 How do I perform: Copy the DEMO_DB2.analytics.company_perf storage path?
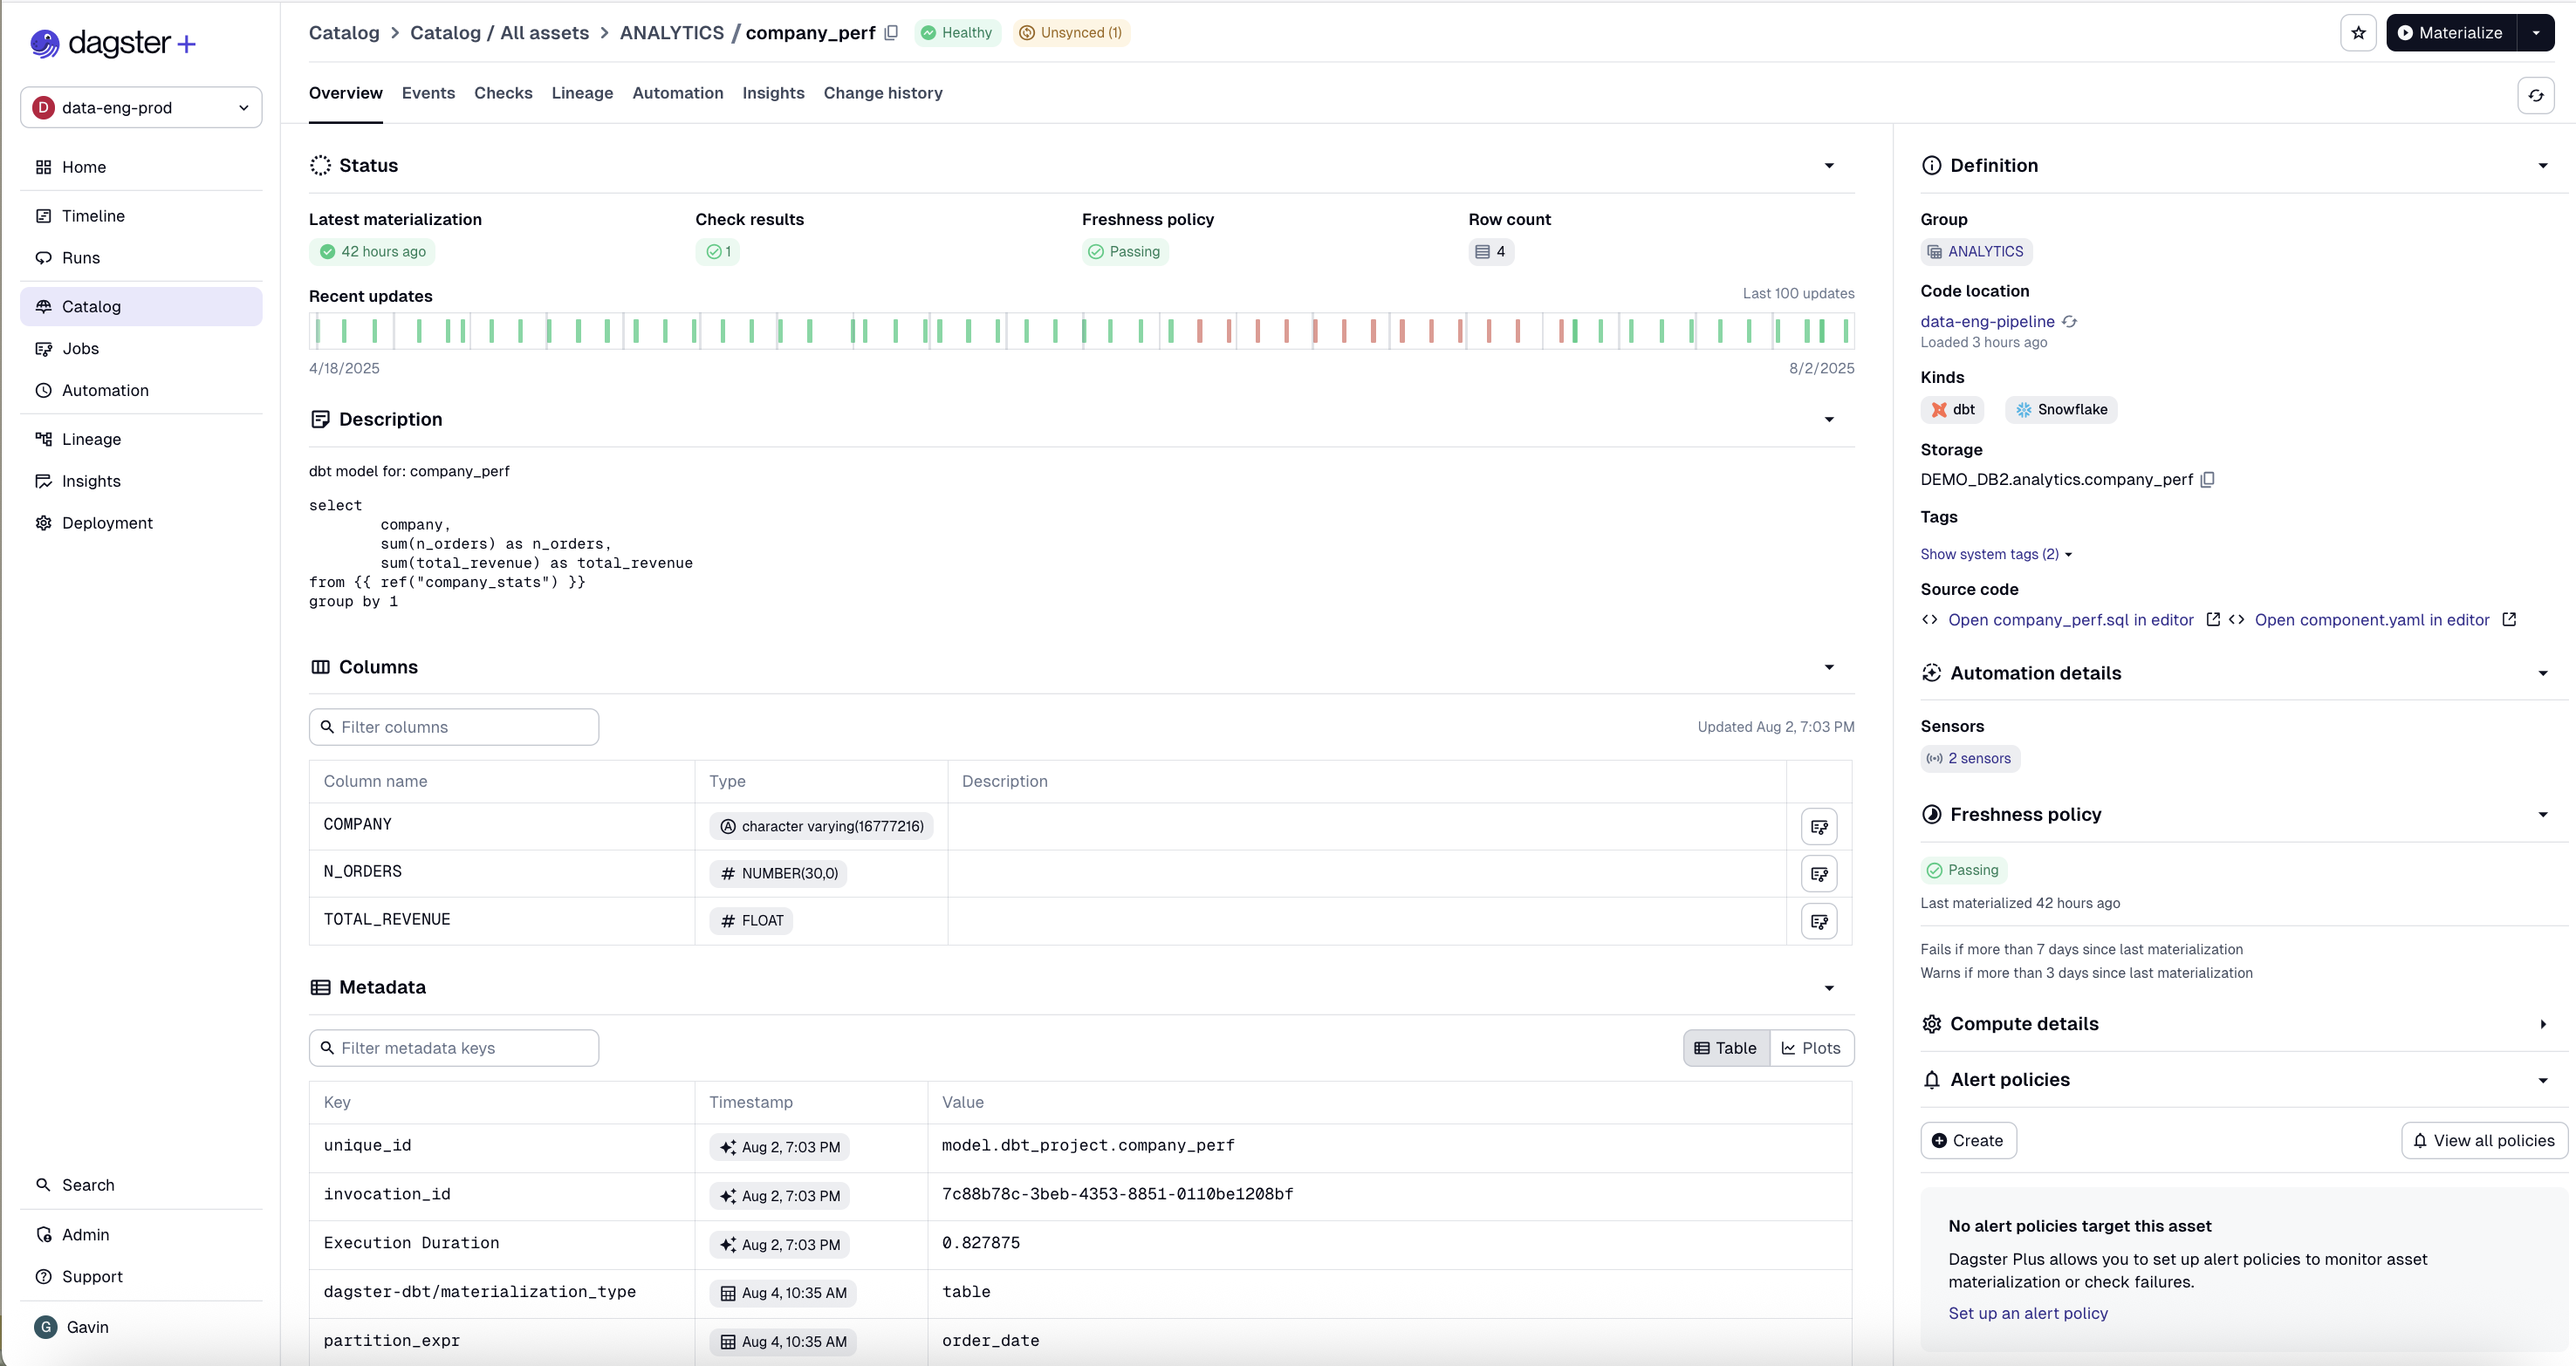point(2208,480)
